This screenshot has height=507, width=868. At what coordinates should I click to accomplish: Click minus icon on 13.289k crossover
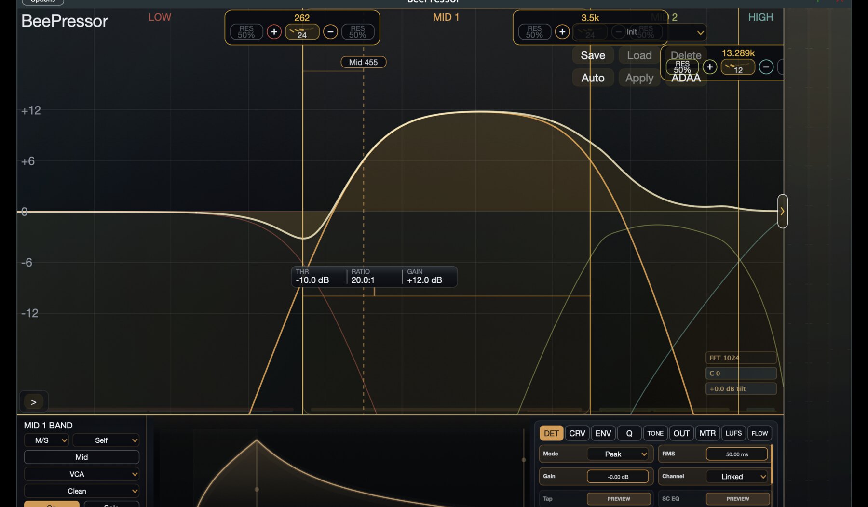[766, 67]
